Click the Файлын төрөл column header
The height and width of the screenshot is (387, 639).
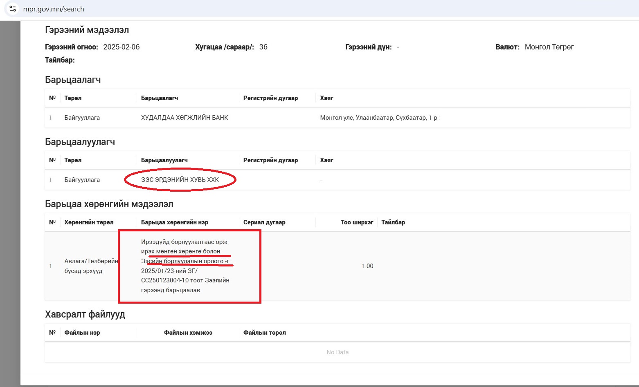click(x=265, y=333)
